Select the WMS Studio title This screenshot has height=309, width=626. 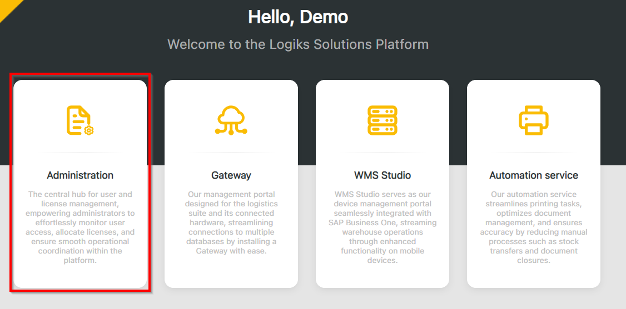point(382,175)
